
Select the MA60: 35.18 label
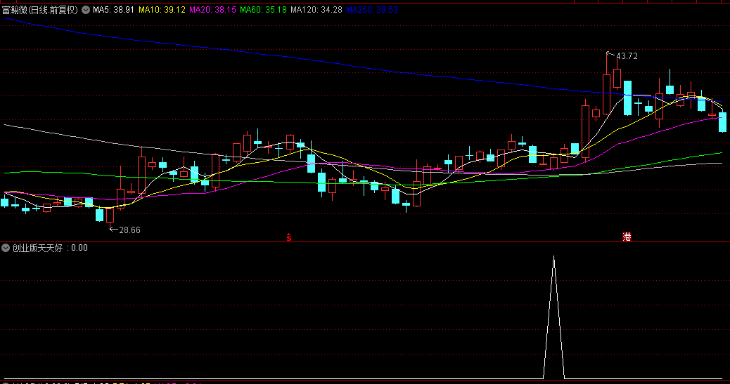(x=264, y=10)
